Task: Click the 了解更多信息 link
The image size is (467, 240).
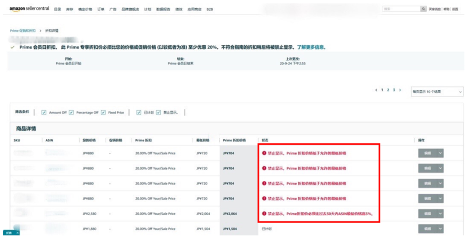Action: [310, 47]
